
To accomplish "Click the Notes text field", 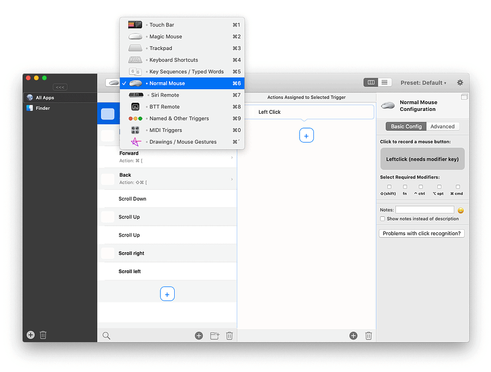I will (425, 210).
